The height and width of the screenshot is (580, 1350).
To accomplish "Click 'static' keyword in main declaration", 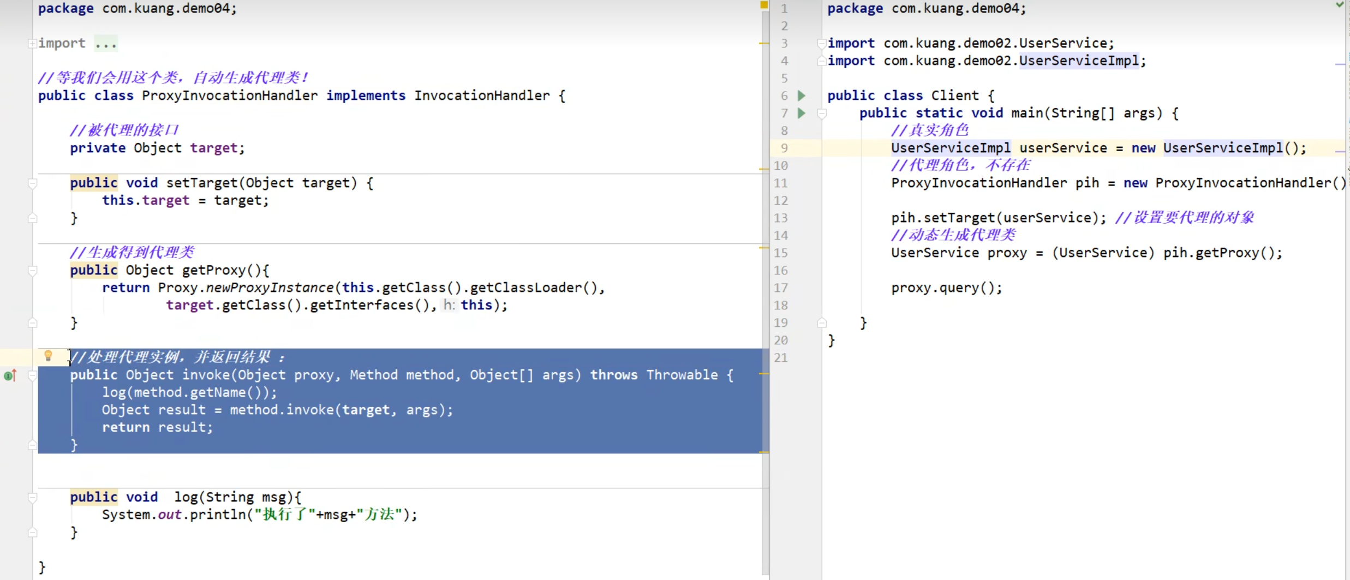I will point(939,113).
